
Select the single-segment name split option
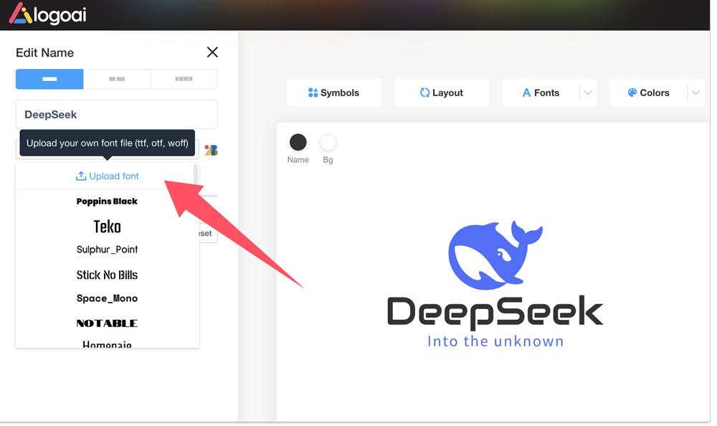49,79
